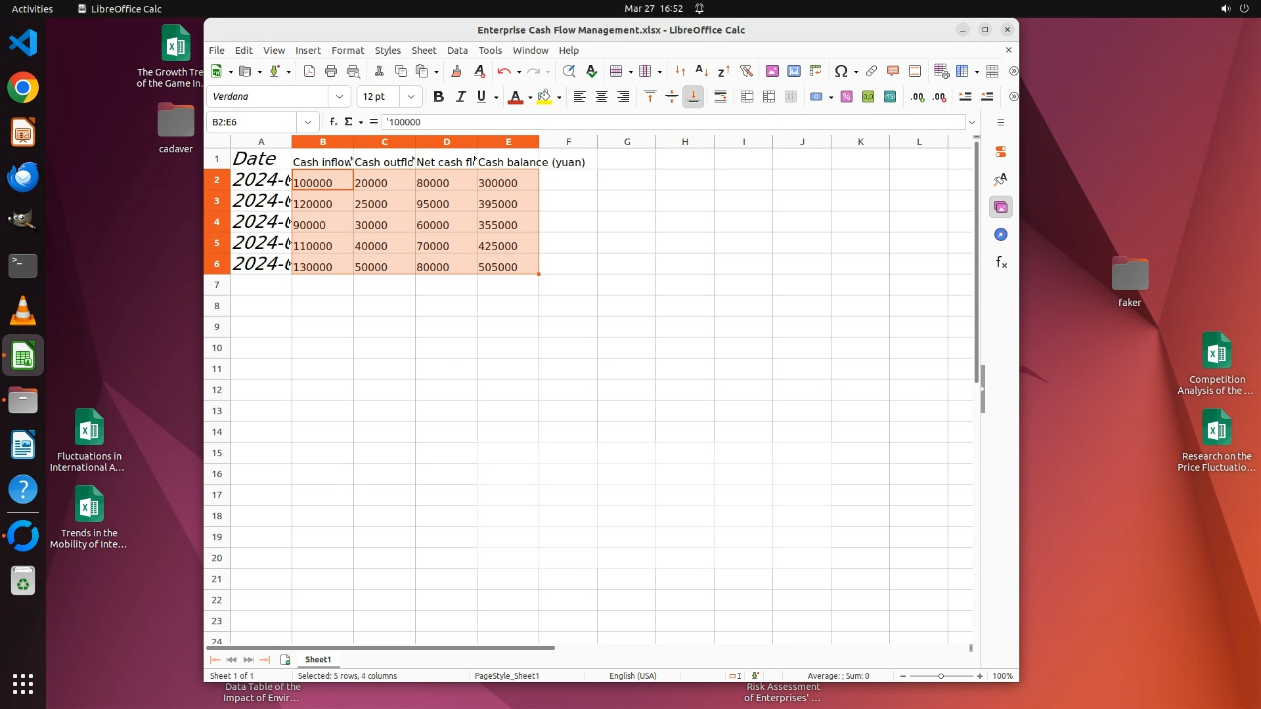Toggle Wrap Text for selected cells
This screenshot has height=709, width=1261.
tap(720, 97)
